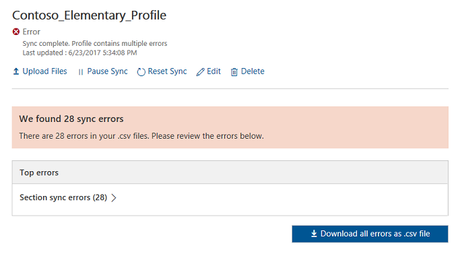Click the circular reset sync icon

(x=141, y=72)
